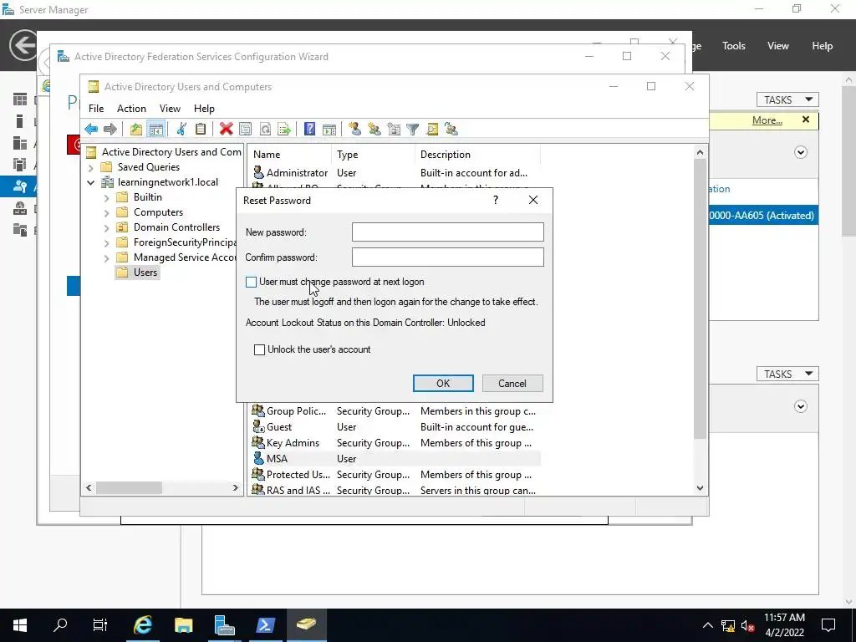Click the Confirm password field
The width and height of the screenshot is (856, 642).
(448, 257)
